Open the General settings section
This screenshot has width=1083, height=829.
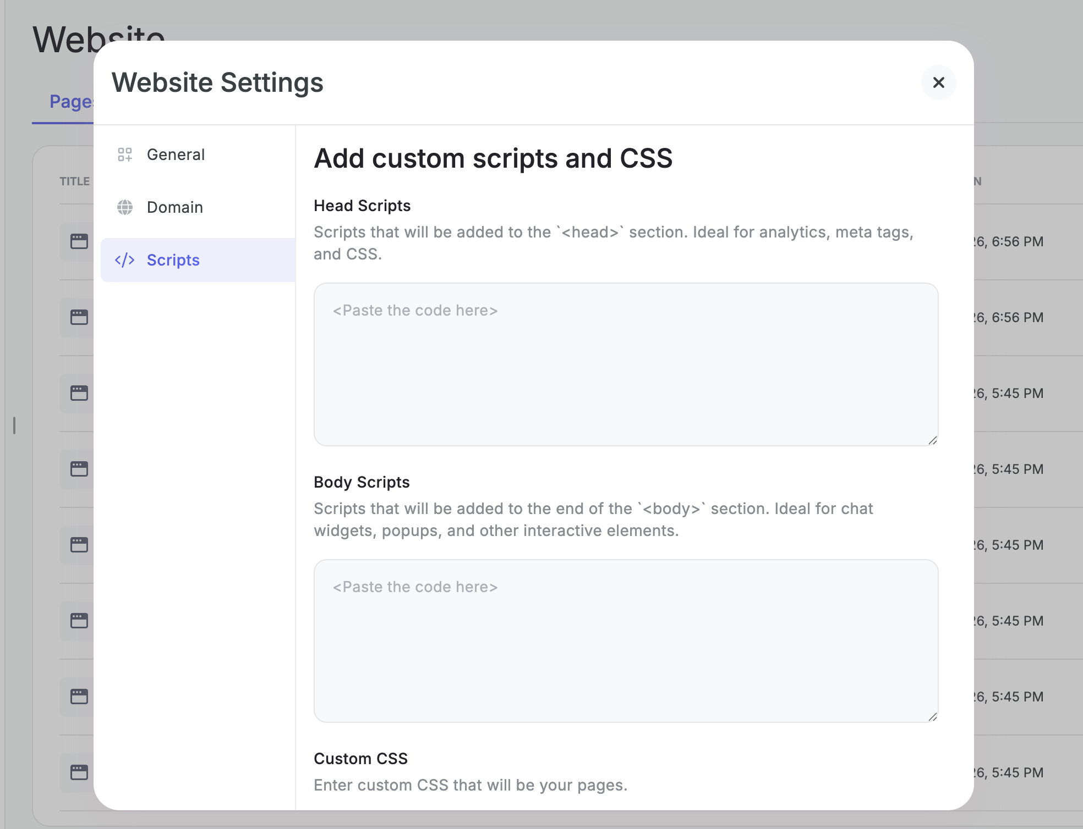[x=176, y=154]
